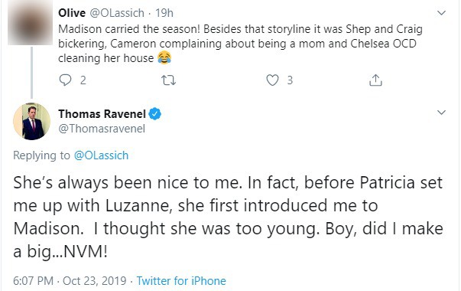Image resolution: width=461 pixels, height=291 pixels.
Task: Expand the chevron menu on Olive's tweet
Action: coord(441,13)
